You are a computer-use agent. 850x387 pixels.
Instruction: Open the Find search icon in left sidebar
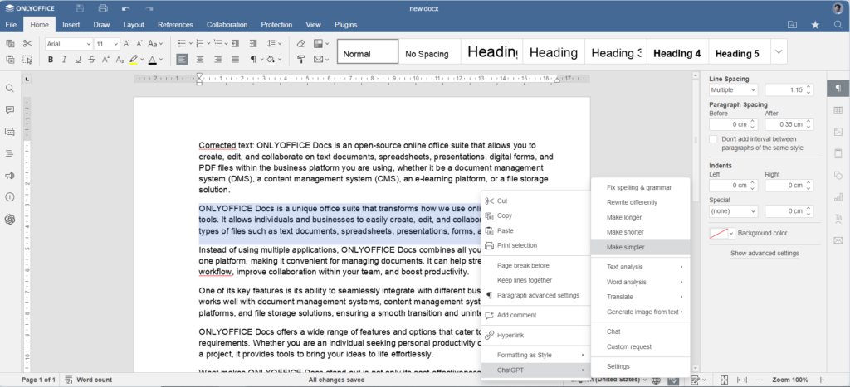10,88
